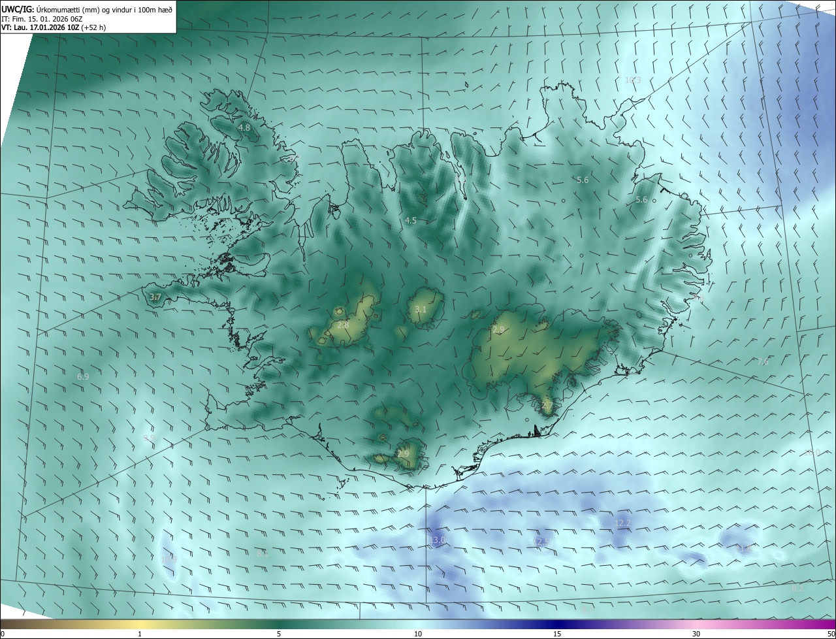Click the 10.3 value northeast of Iceland
The image size is (836, 639).
[633, 80]
